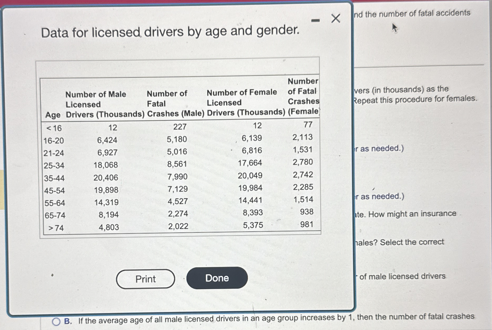Click the '16-20' age group cell
This screenshot has width=492, height=330.
[53, 141]
